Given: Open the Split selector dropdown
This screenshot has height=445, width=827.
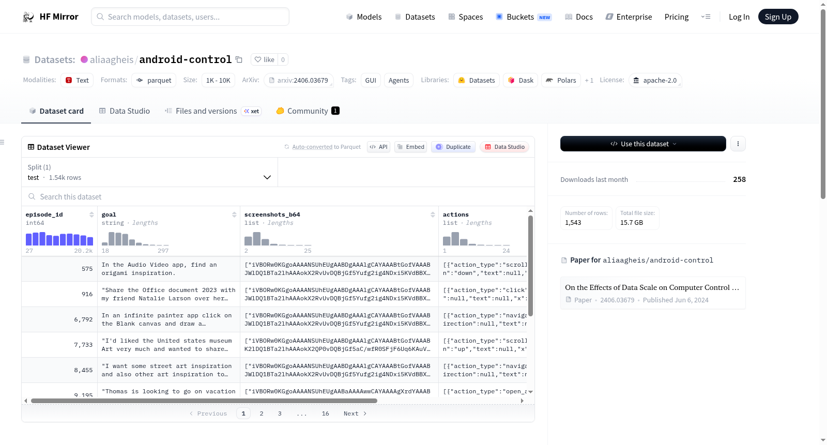Looking at the screenshot, I should point(149,172).
